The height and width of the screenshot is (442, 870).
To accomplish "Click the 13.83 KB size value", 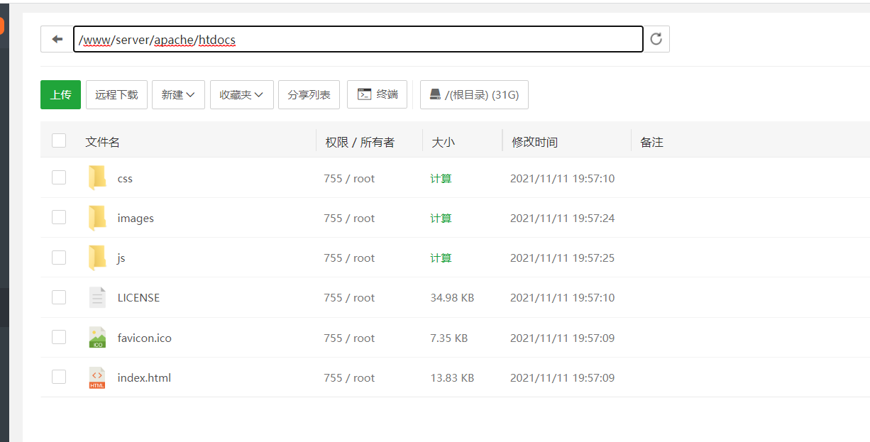I will (x=452, y=378).
